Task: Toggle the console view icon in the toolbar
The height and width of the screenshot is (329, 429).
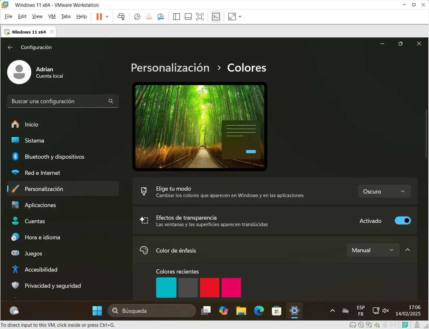Action: 216,17
